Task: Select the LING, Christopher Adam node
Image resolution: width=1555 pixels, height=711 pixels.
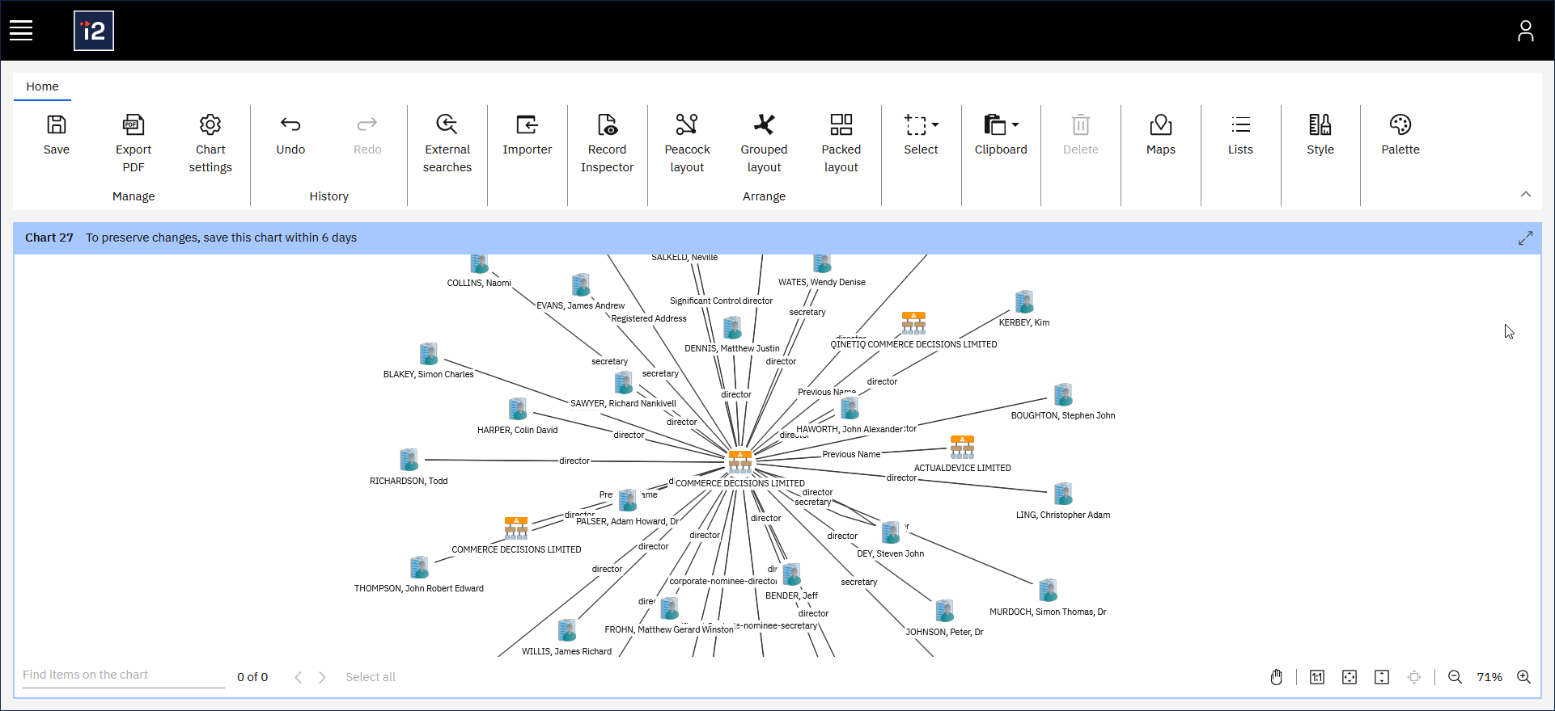Action: pyautogui.click(x=1063, y=494)
